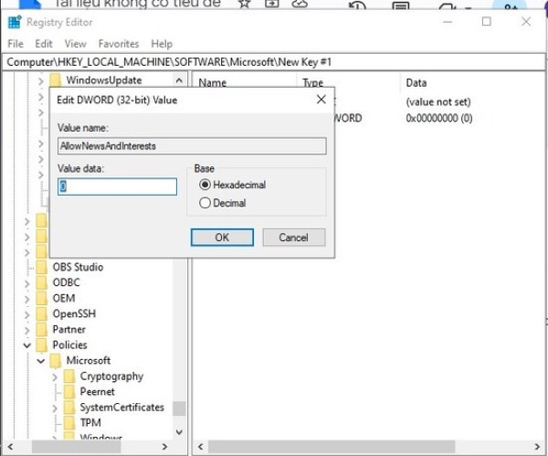548x456 pixels.
Task: Click the TPM key folder icon
Action: [x=69, y=422]
